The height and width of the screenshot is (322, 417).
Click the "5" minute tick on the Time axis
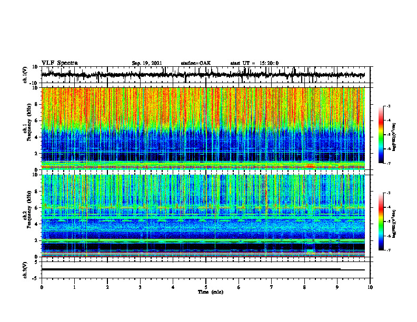coord(206,287)
